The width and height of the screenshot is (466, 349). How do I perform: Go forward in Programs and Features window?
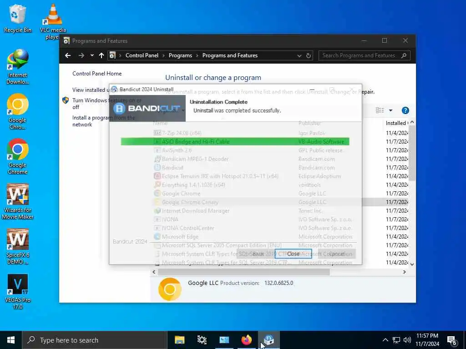(x=81, y=55)
